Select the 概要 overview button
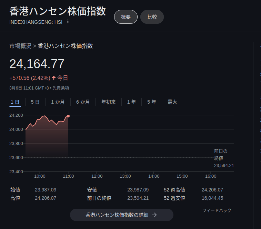 coord(126,17)
